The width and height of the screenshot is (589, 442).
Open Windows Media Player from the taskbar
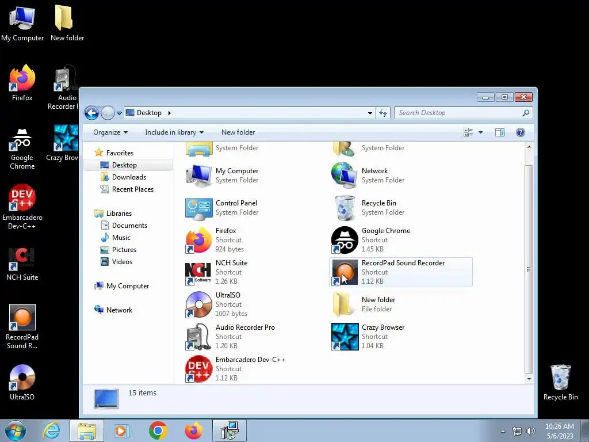121,430
